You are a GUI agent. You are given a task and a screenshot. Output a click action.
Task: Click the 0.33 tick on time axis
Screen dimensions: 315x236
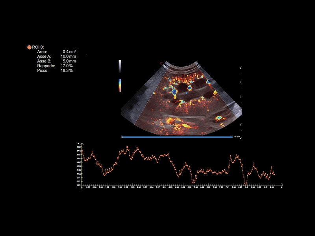88,188
